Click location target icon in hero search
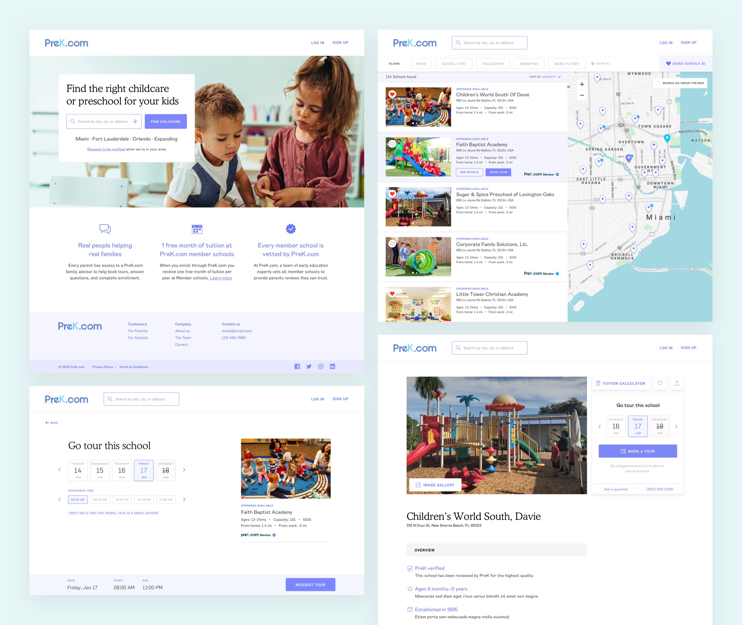742x625 pixels. pos(135,121)
